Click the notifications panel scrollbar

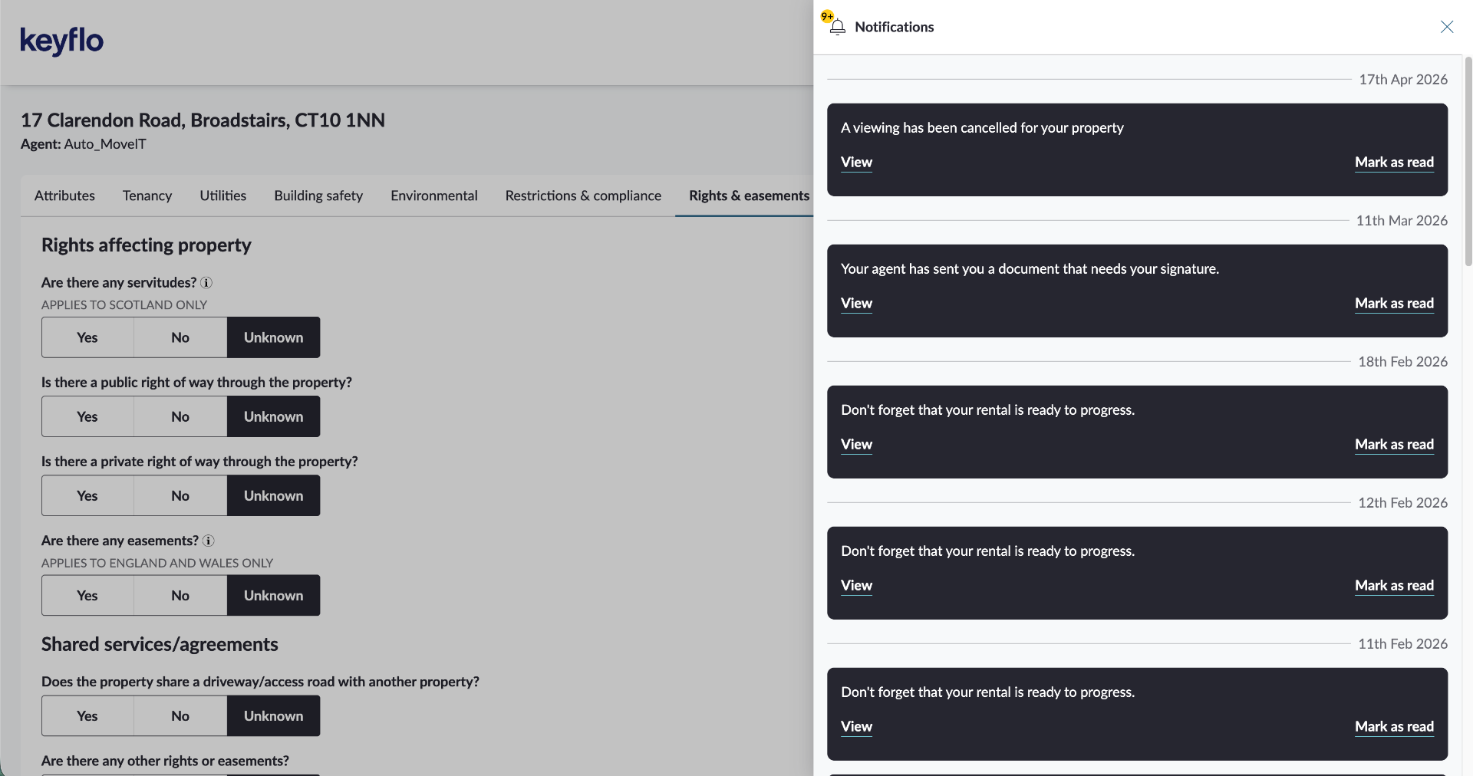point(1468,161)
